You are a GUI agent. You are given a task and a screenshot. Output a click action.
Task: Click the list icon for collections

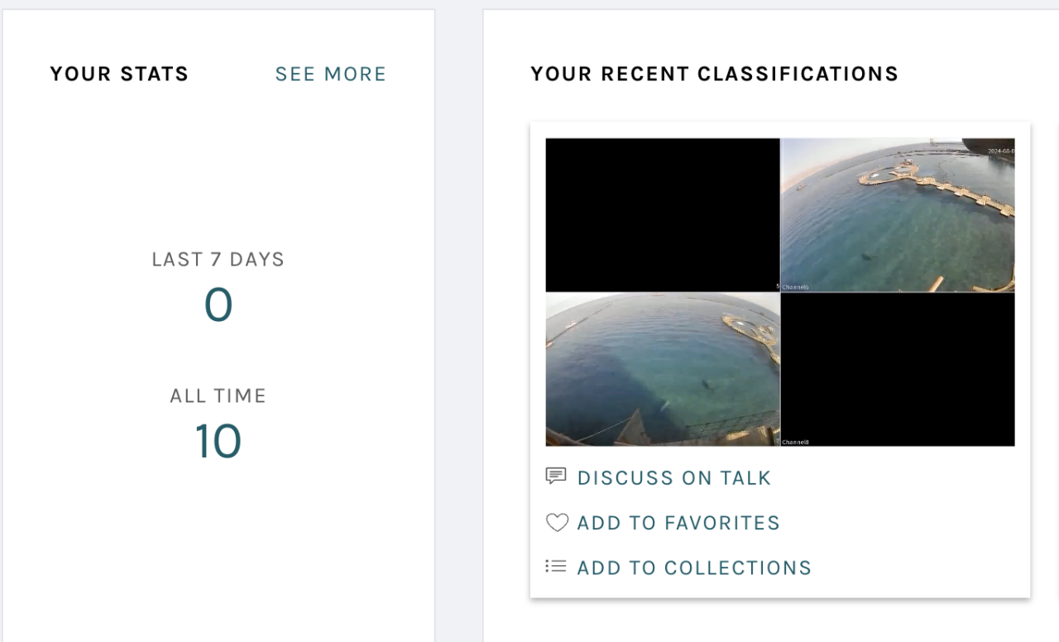(555, 567)
